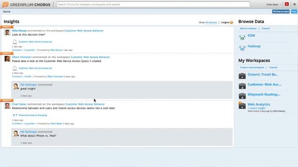Viewport: 298px width, 167px height.
Task: Click Unpublish under Chad Sakac's post
Action: pos(29,123)
